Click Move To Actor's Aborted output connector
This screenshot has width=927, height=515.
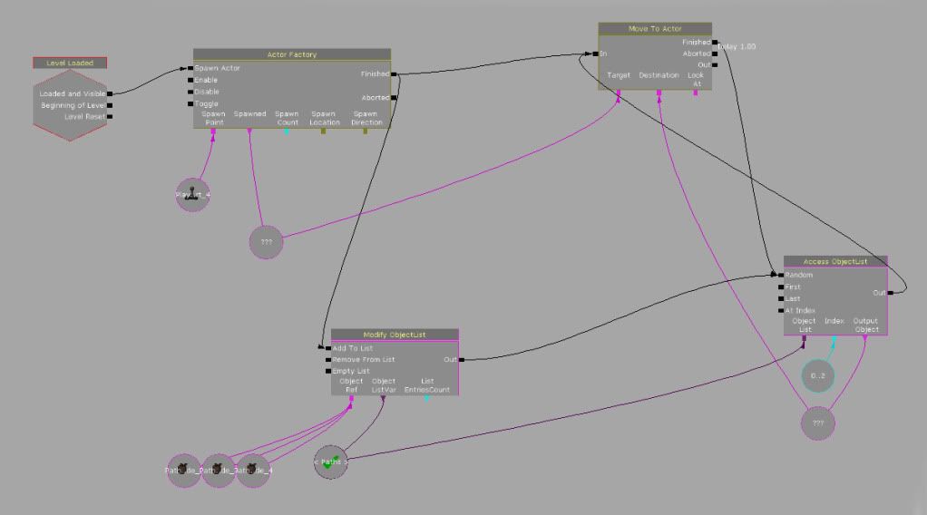715,53
